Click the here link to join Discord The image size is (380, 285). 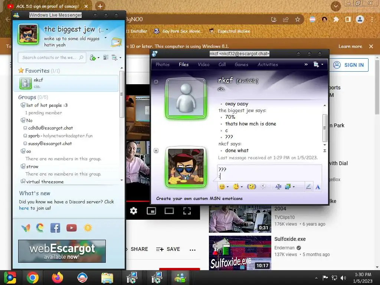24,208
